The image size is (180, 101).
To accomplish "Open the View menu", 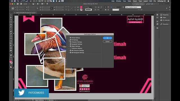I will (x=124, y=1).
